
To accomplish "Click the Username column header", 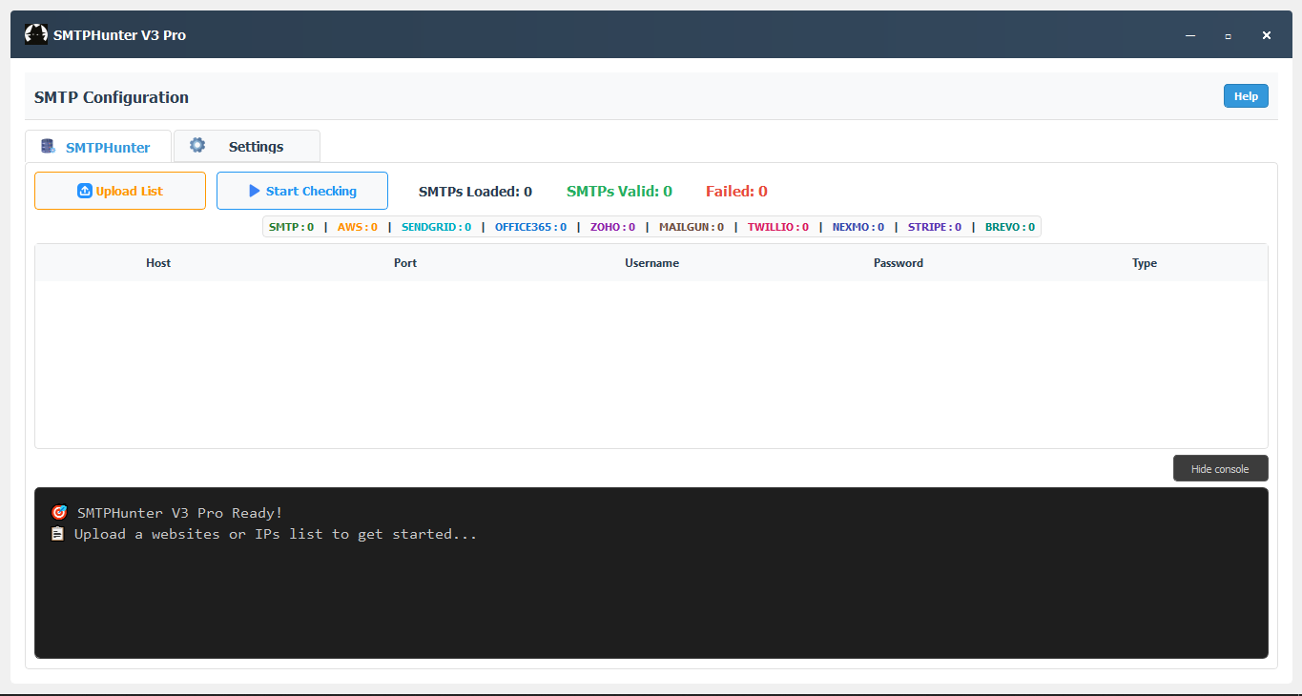I will click(x=651, y=263).
